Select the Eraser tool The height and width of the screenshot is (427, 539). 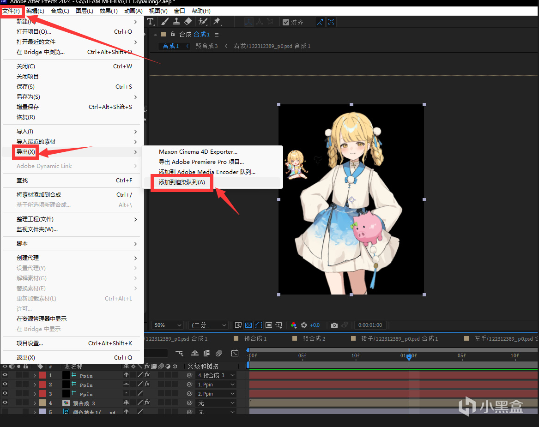[188, 22]
